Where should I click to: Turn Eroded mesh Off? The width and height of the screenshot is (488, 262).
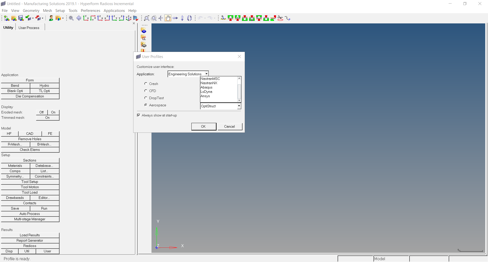(x=42, y=112)
